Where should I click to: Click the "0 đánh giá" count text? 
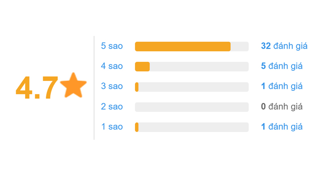(282, 107)
